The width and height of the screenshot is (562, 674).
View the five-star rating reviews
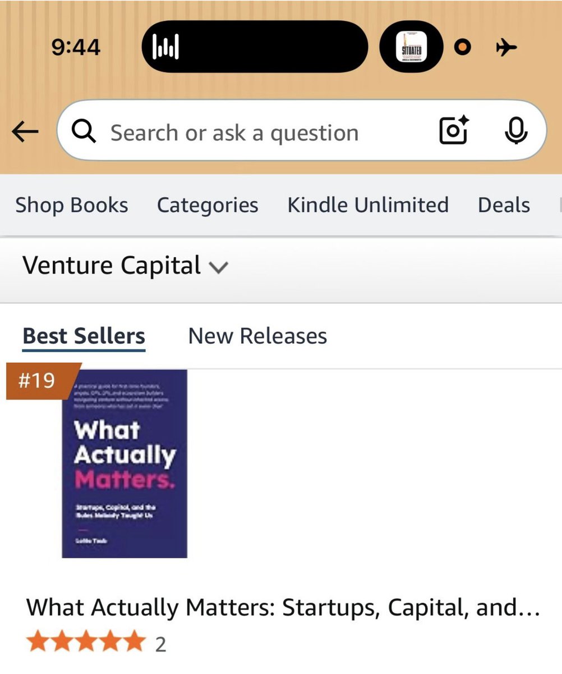(x=96, y=643)
